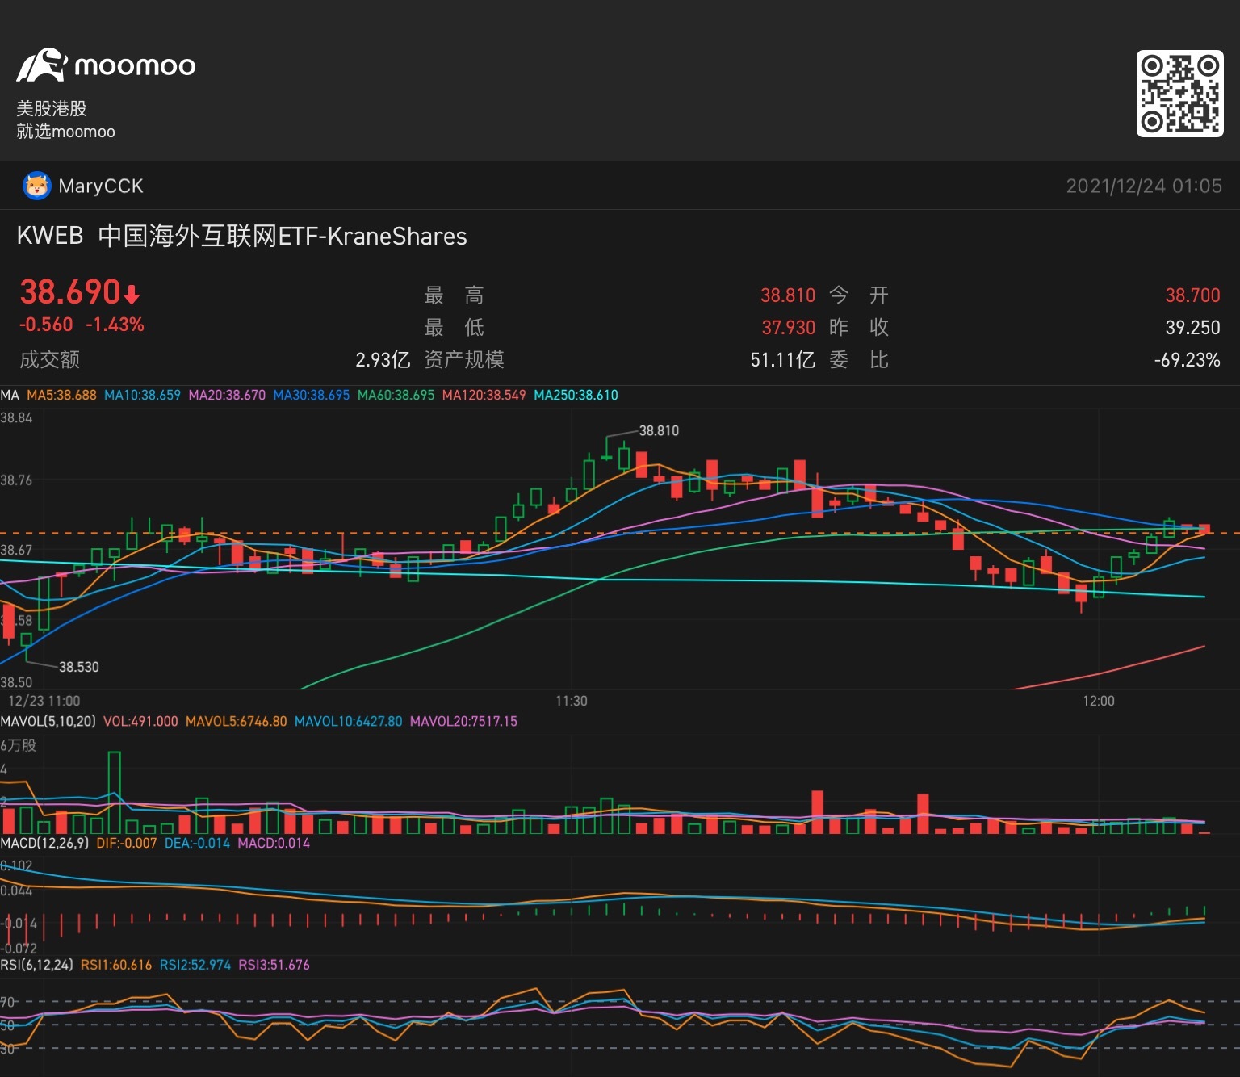The width and height of the screenshot is (1240, 1077).
Task: Select the MA60:38.695 legend label
Action: pyautogui.click(x=396, y=396)
